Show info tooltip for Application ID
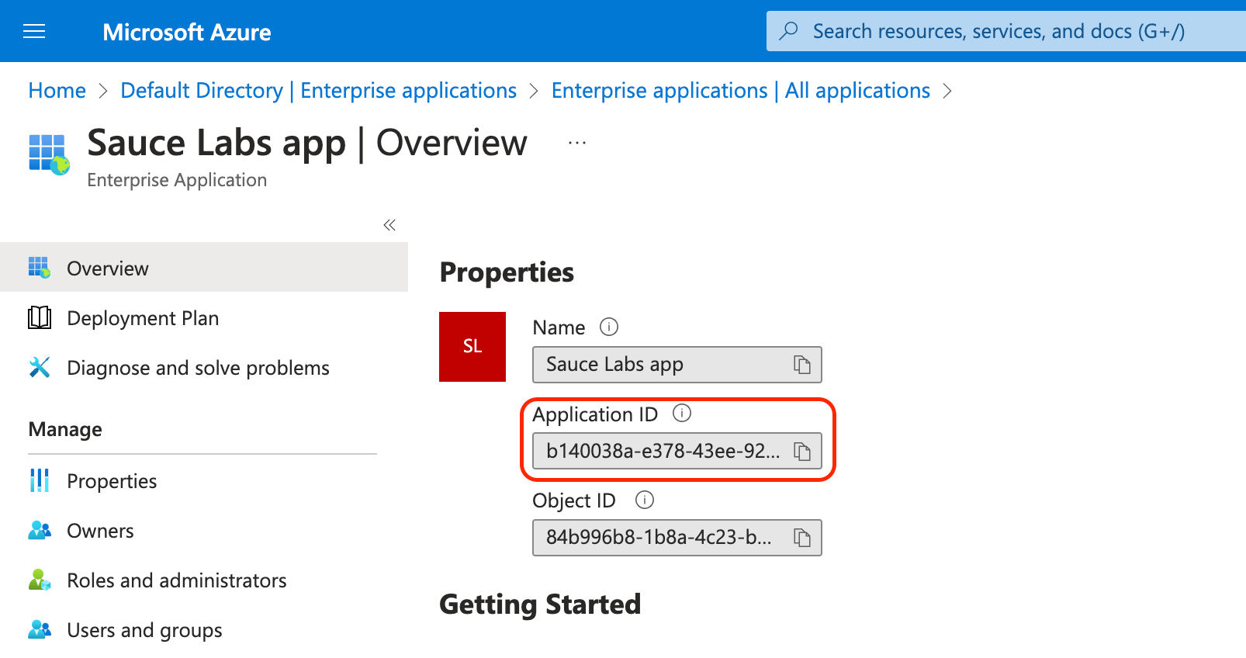The width and height of the screenshot is (1246, 658). [681, 414]
